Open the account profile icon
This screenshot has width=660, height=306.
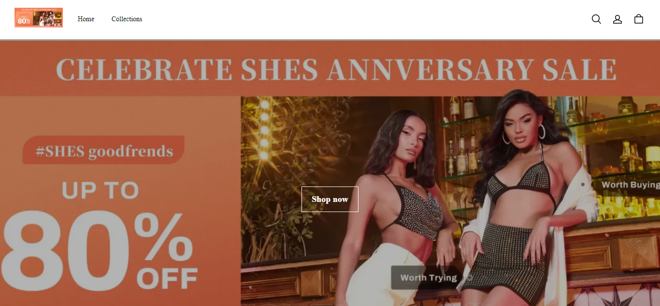[617, 19]
